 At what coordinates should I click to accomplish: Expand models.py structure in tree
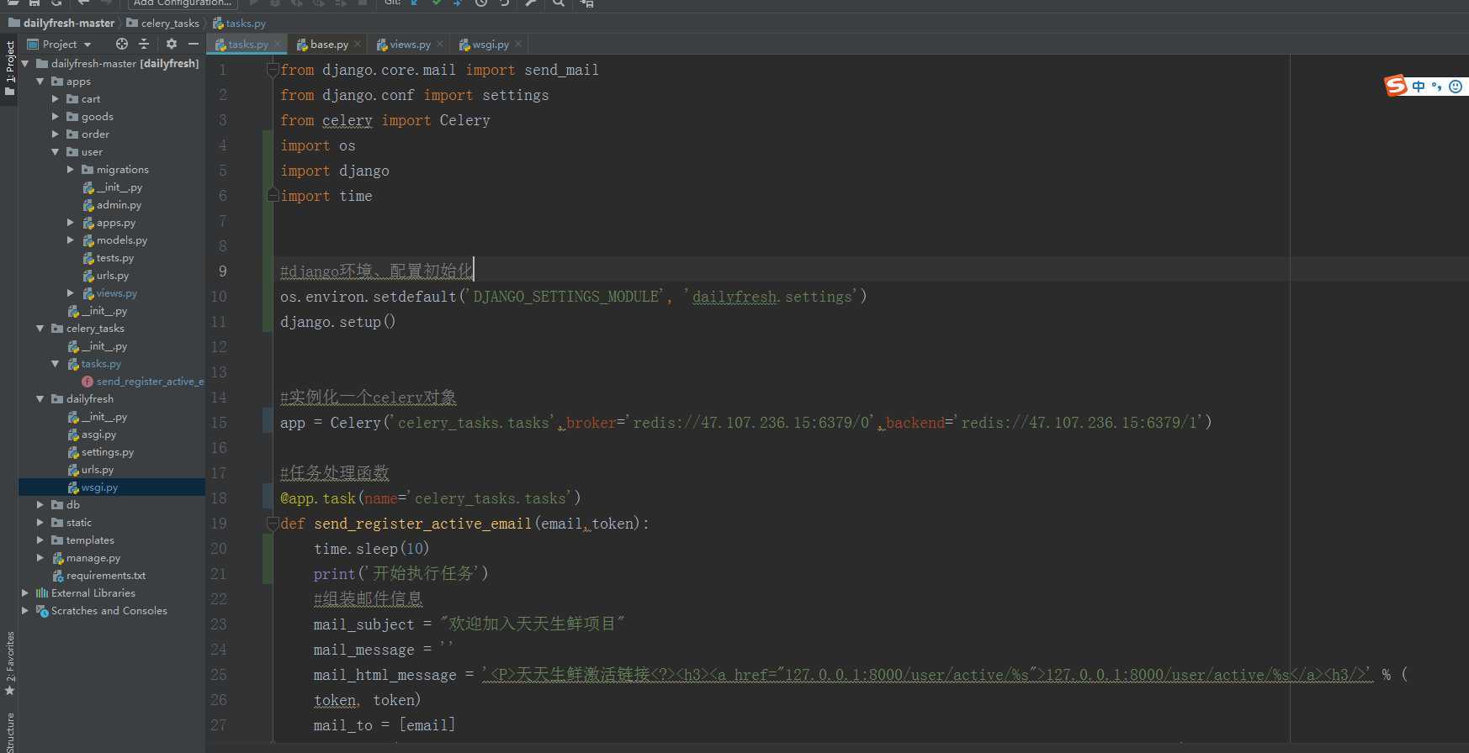click(71, 240)
